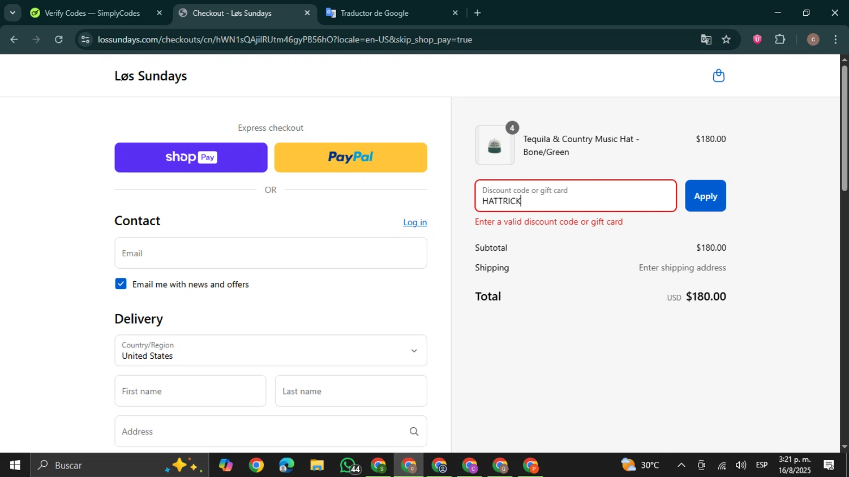Viewport: 849px width, 477px height.
Task: Expand the Country/Region dropdown
Action: tap(271, 350)
